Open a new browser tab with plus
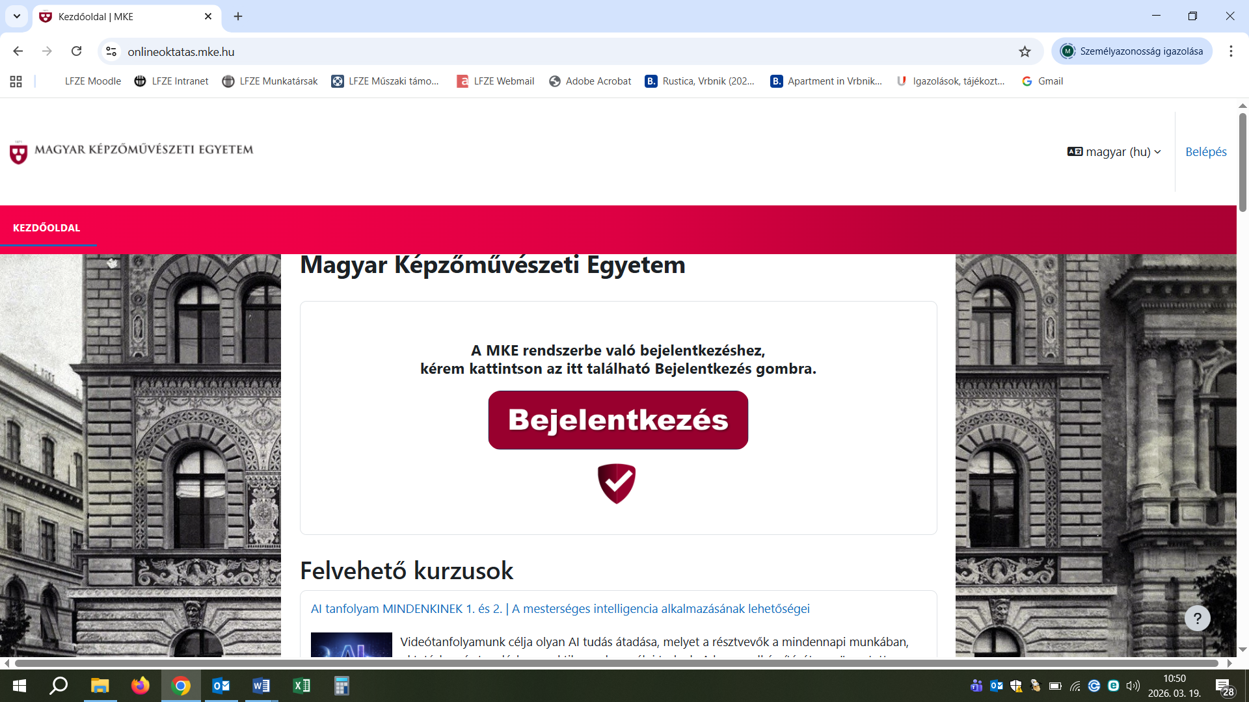This screenshot has width=1249, height=702. [238, 16]
